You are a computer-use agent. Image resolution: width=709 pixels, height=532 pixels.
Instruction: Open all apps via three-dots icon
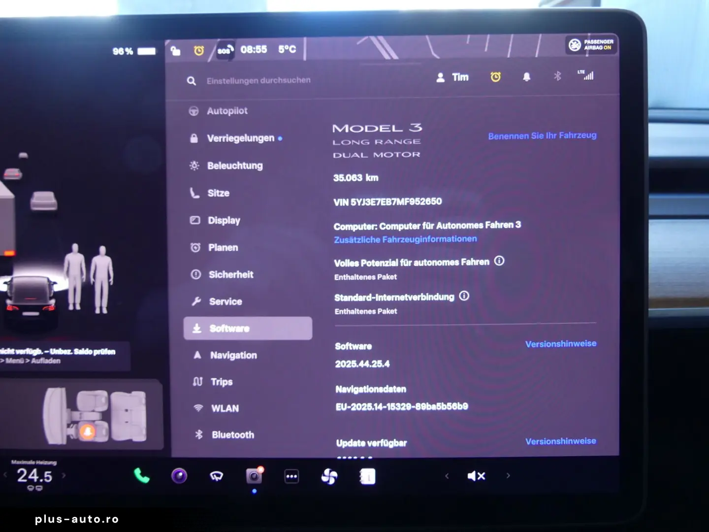291,476
